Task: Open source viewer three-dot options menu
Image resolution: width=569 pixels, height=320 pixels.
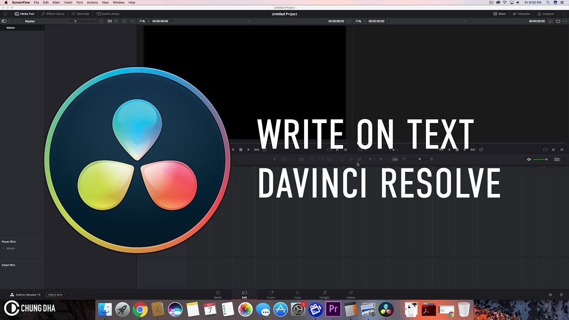Action: (349, 21)
